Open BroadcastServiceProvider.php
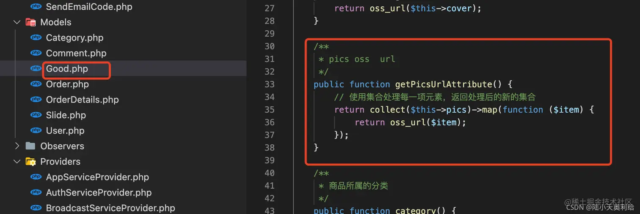 pyautogui.click(x=110, y=208)
